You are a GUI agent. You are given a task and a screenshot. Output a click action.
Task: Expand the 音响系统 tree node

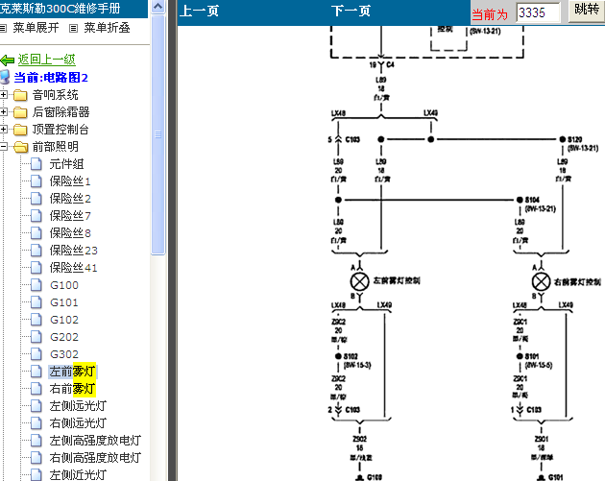pyautogui.click(x=3, y=94)
